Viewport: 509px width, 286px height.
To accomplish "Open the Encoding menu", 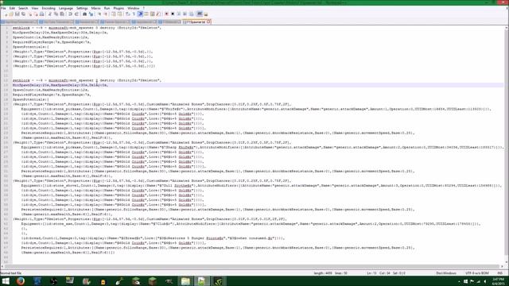I will point(49,8).
